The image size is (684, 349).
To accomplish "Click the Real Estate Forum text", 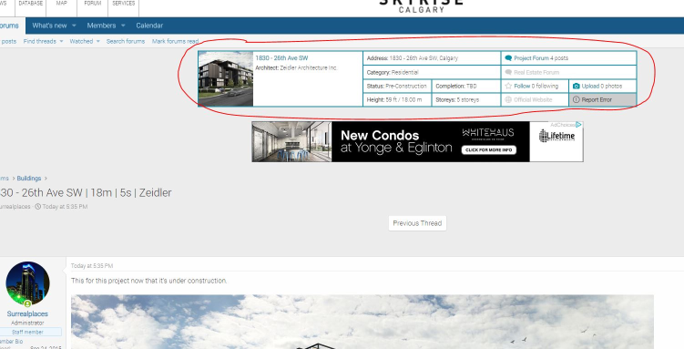I will point(536,72).
